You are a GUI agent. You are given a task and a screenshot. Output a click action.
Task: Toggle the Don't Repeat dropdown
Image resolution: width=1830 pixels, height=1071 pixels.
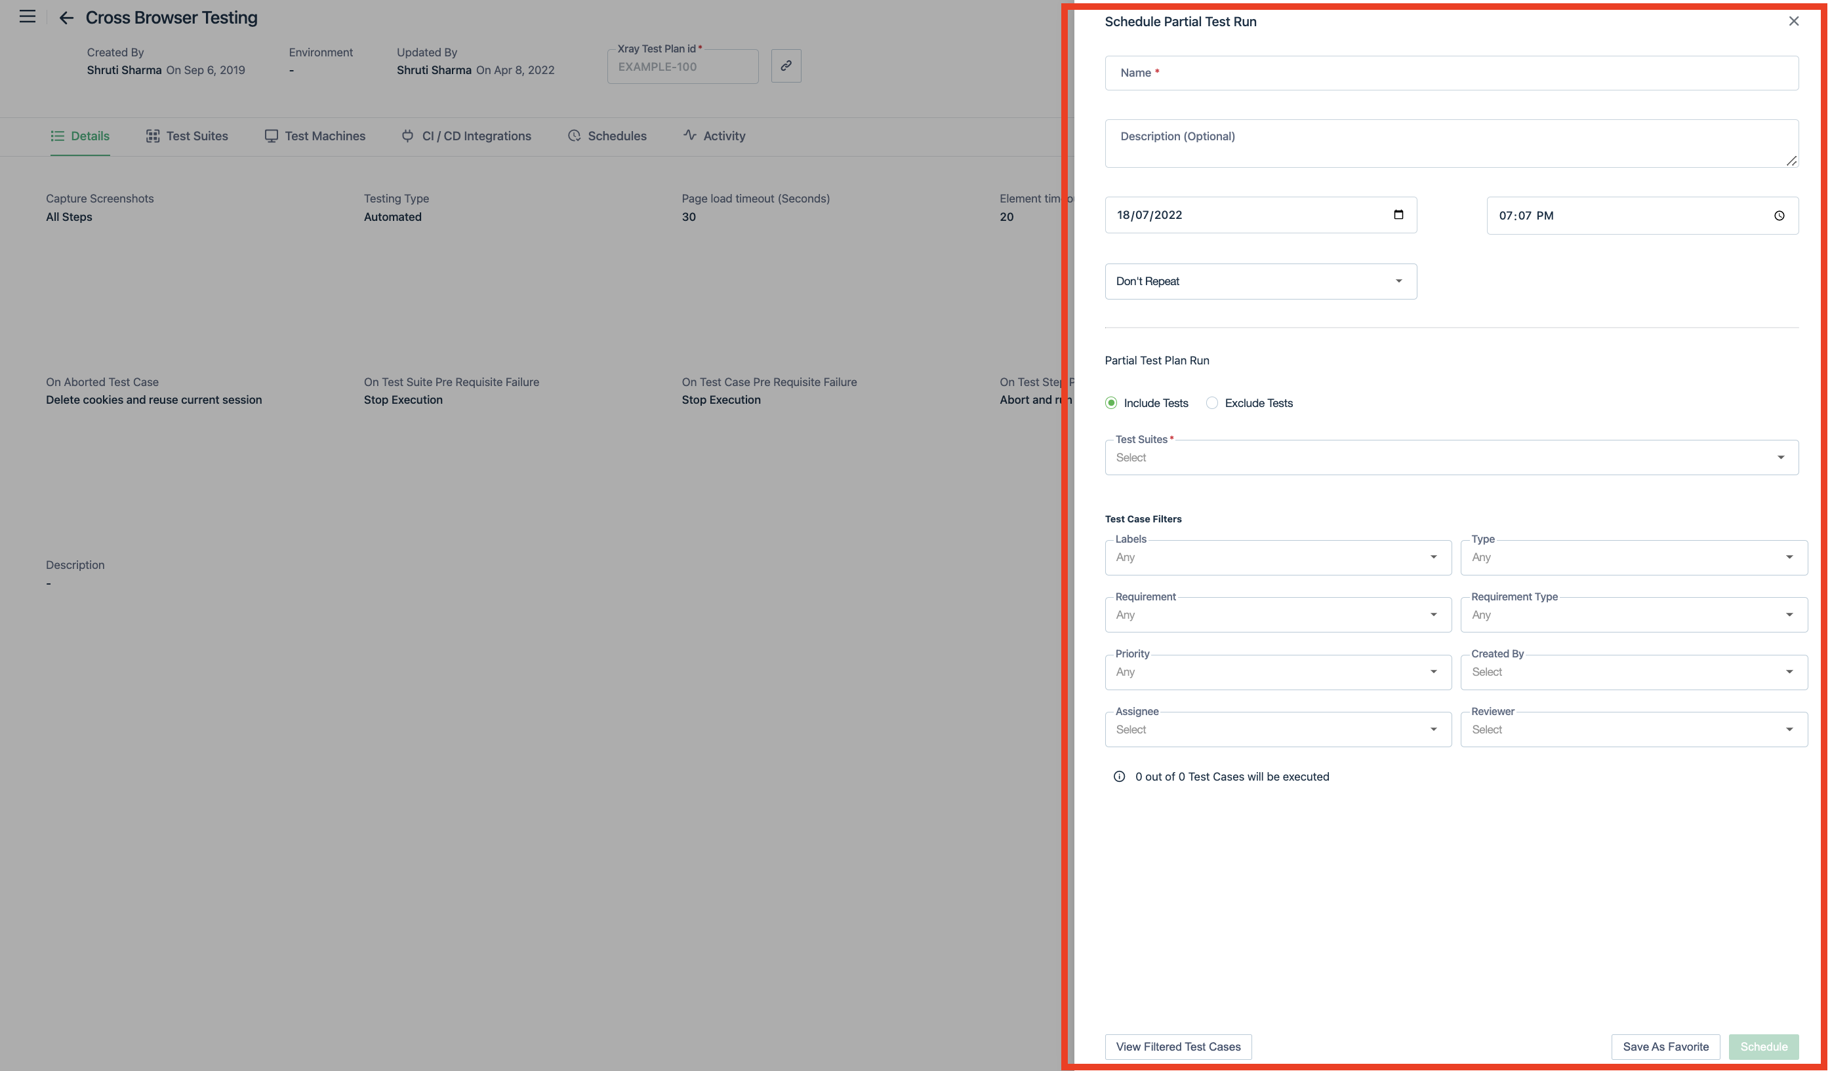(1260, 281)
